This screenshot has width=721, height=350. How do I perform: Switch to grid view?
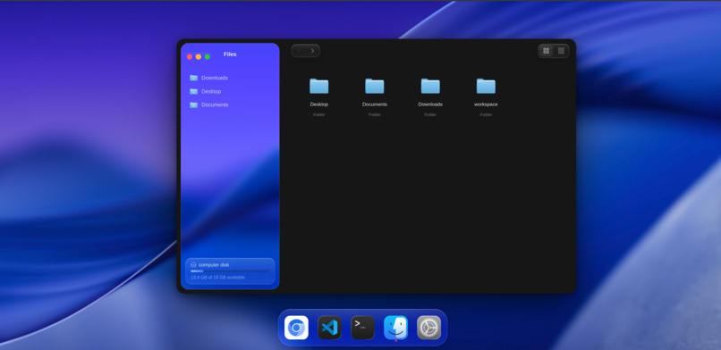(x=547, y=51)
